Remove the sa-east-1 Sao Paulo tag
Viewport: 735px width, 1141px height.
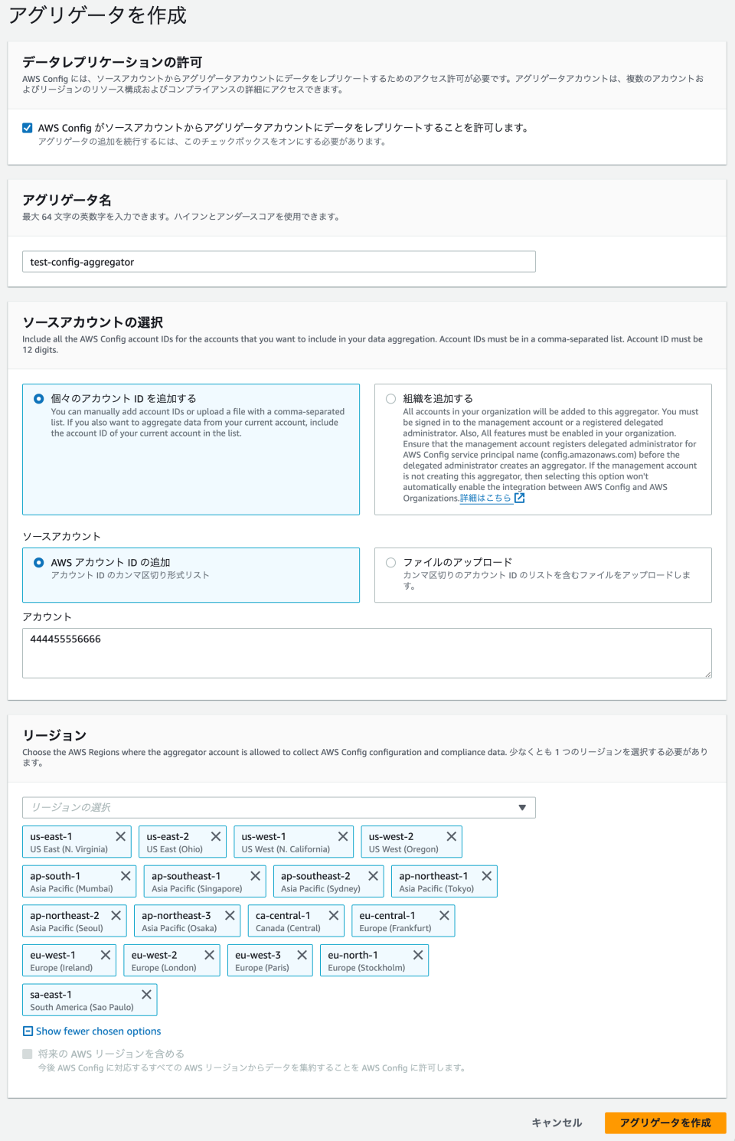click(146, 994)
